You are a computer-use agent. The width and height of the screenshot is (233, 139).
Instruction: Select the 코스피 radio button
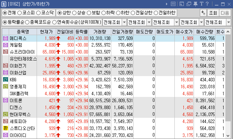click(x=20, y=13)
